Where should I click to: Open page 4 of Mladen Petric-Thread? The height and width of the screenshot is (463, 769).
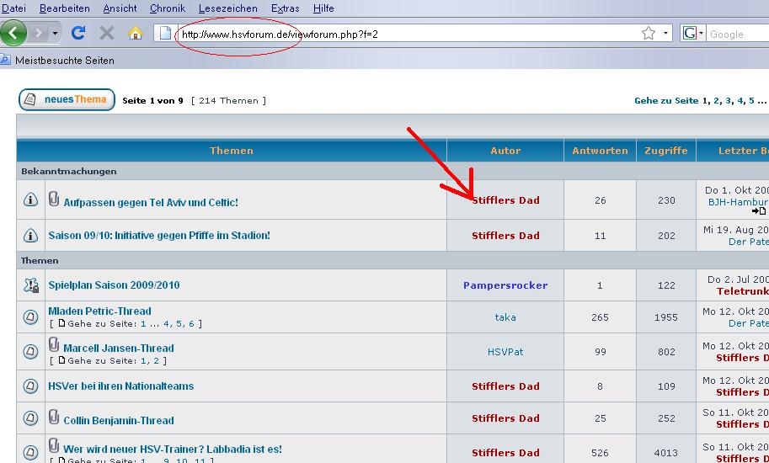pyautogui.click(x=166, y=324)
